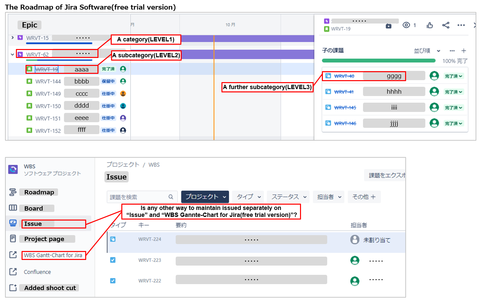Click the プロジェクト breadcrumb link

(123, 165)
